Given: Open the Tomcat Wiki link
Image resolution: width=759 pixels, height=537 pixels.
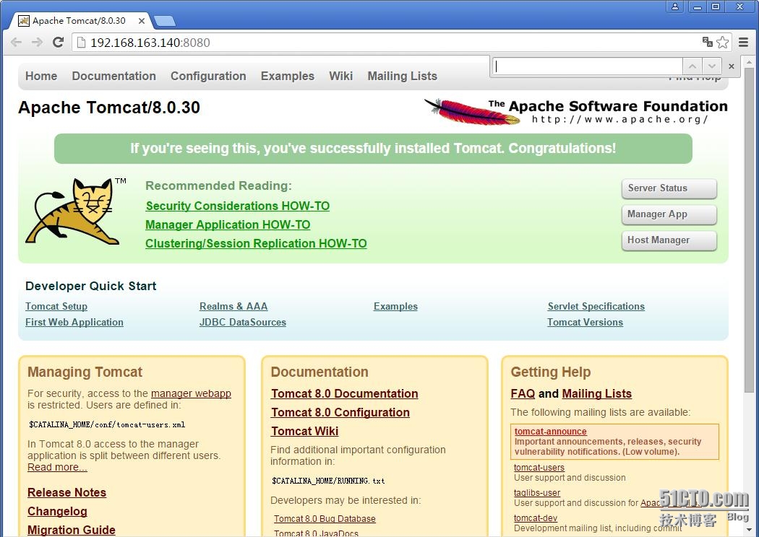Looking at the screenshot, I should click(304, 431).
